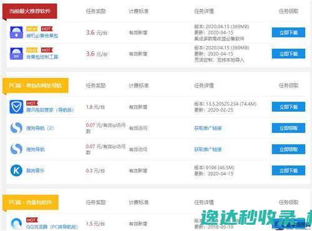This screenshot has width=312, height=231.
Task: Click the 3.6 元/台 price for 装机必备合集包
Action: click(x=97, y=32)
